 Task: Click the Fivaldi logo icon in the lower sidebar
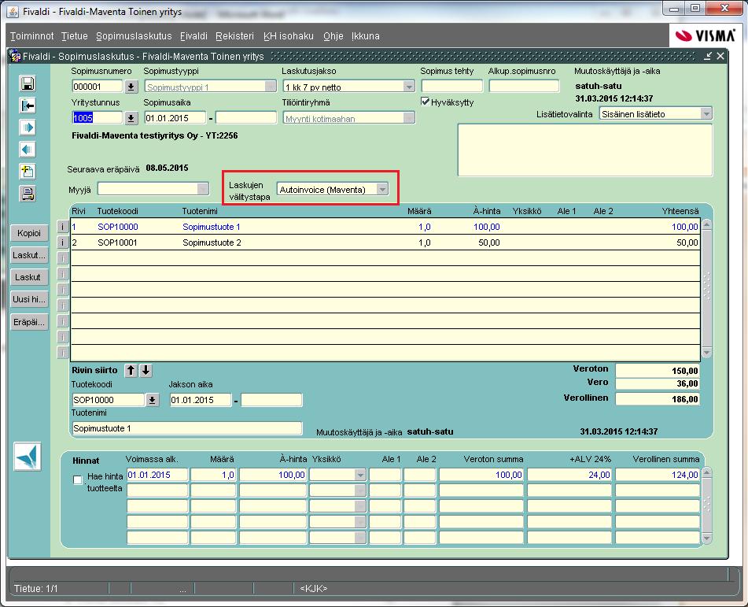(28, 457)
